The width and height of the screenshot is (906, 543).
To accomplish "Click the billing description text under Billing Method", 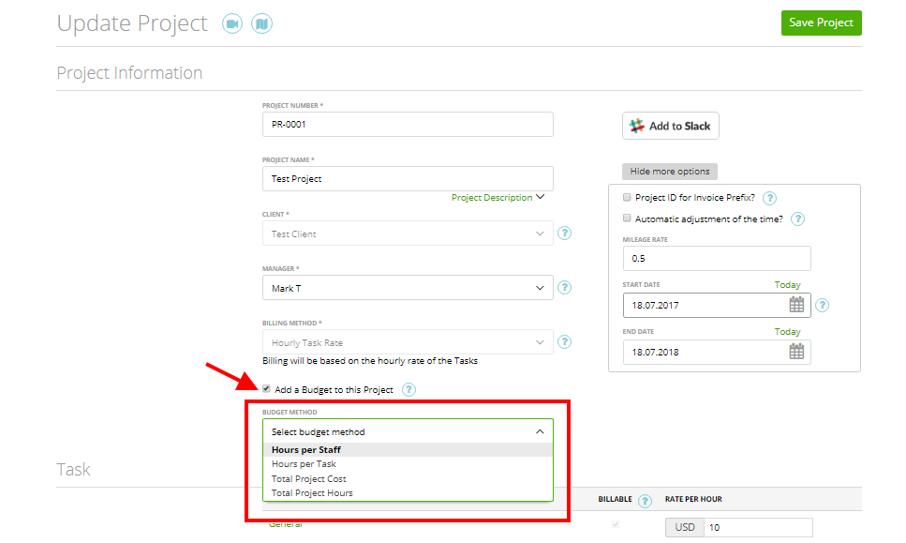I will [370, 361].
